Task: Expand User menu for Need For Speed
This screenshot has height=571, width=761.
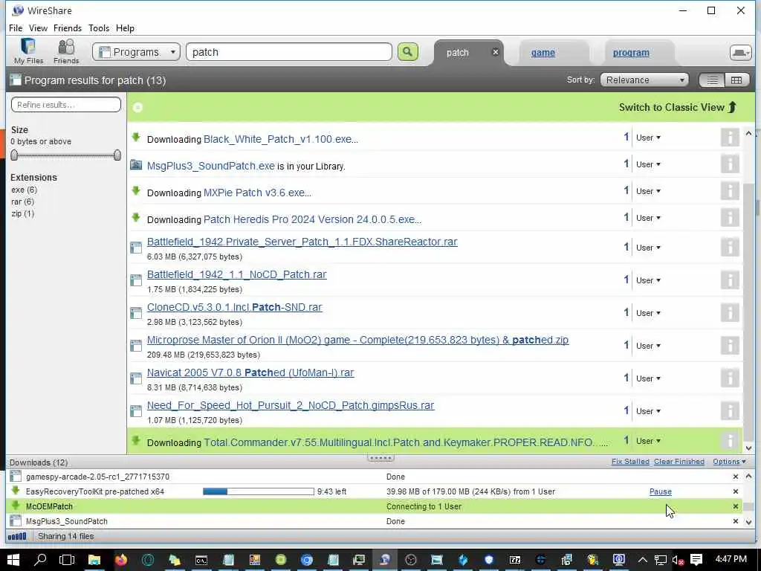Action: pyautogui.click(x=648, y=410)
